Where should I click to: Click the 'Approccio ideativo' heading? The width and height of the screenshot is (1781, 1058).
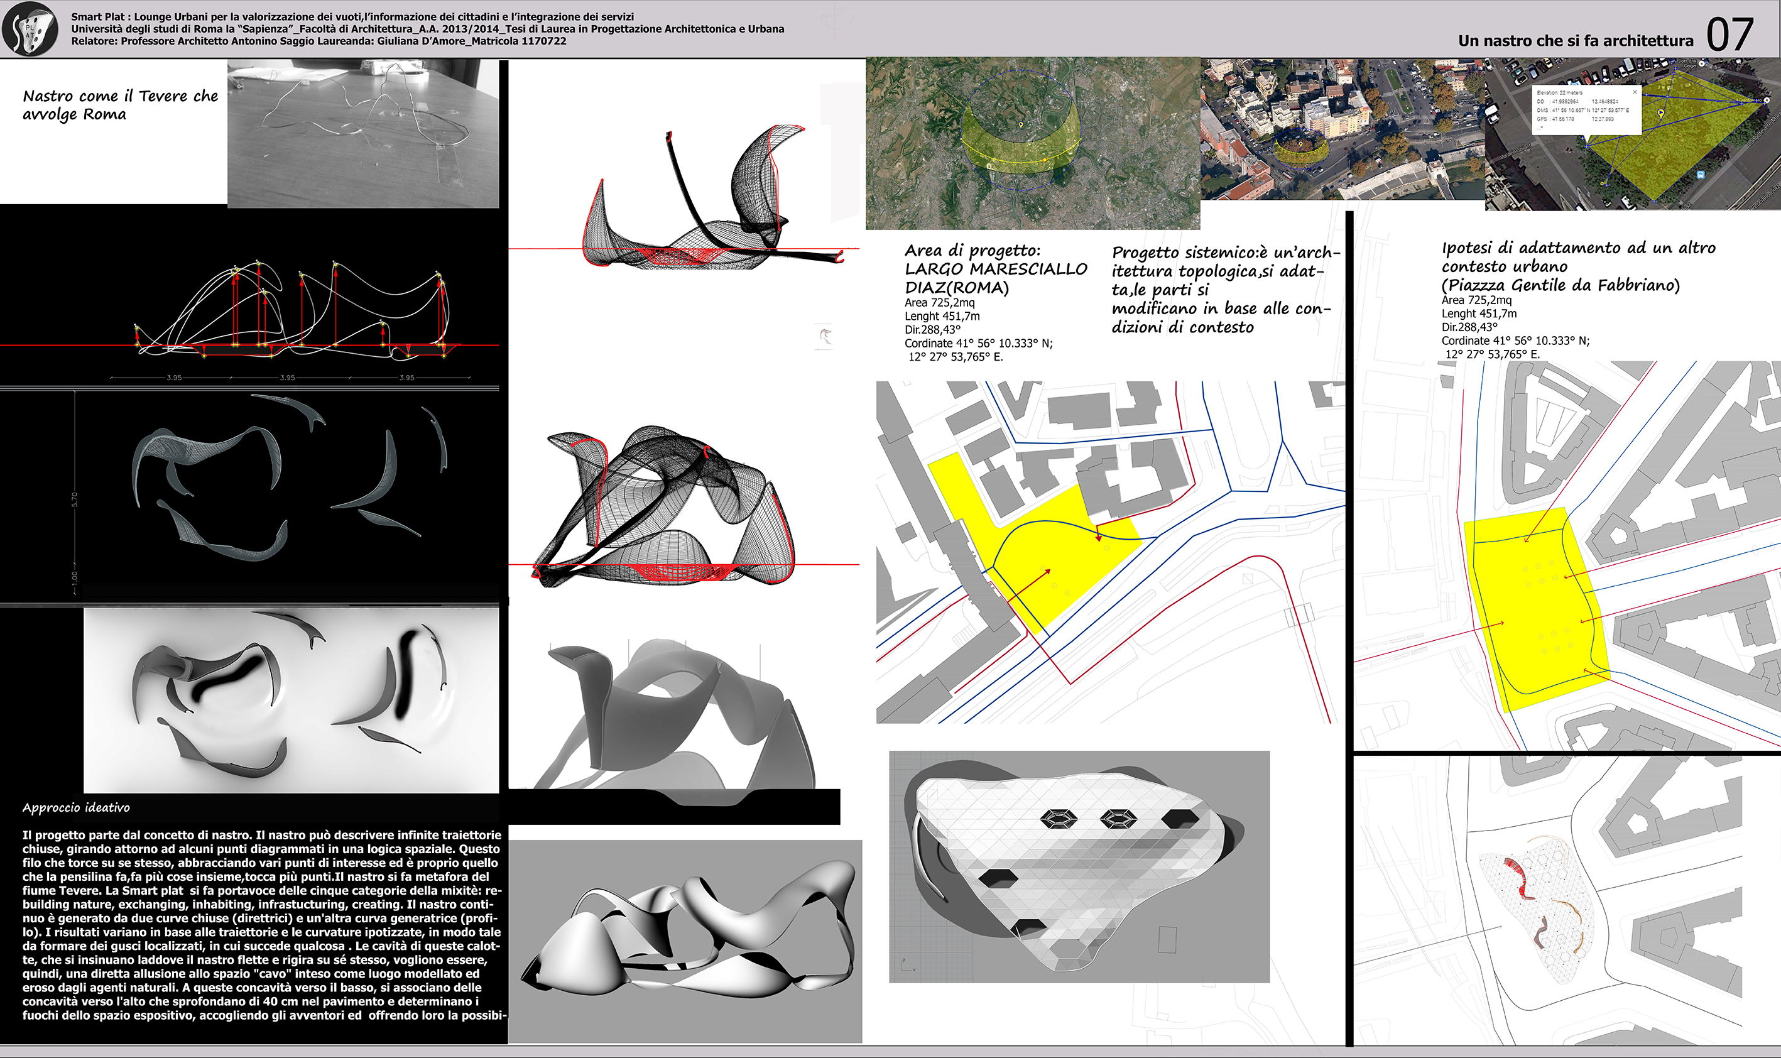[76, 808]
